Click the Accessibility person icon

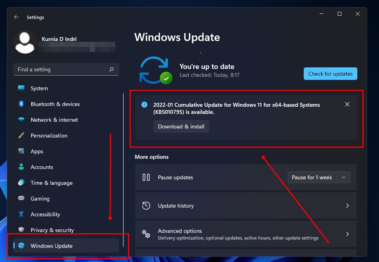(21, 214)
